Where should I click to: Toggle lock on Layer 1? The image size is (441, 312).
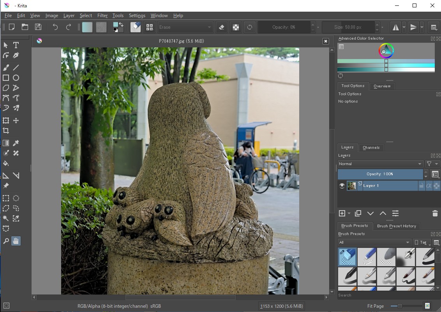(x=421, y=186)
